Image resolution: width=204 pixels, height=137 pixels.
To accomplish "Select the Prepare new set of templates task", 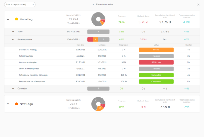I will pos(32,82).
